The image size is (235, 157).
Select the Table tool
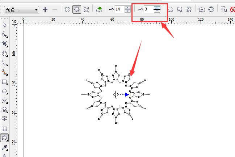tap(4, 129)
